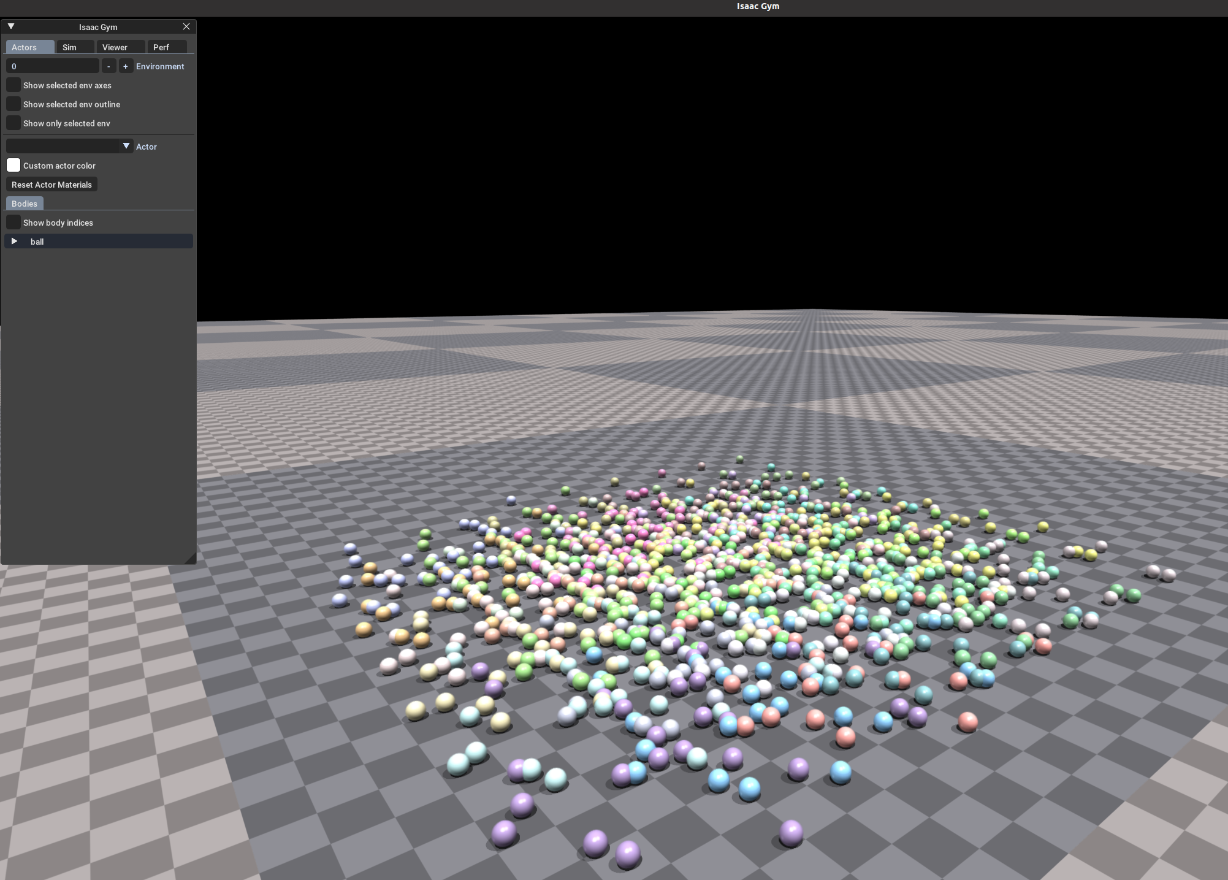The width and height of the screenshot is (1228, 880).
Task: Select the Actors tab
Action: [x=25, y=47]
